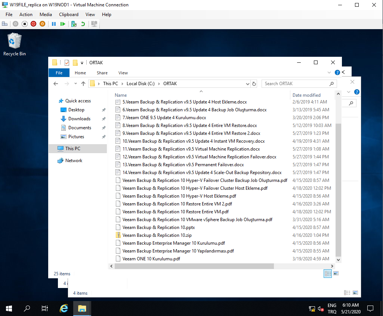Click the zip archive icon for Veeam Backup & Replication 10.zip
This screenshot has width=383, height=316.
[118, 235]
